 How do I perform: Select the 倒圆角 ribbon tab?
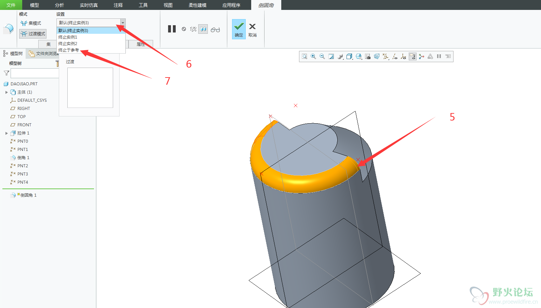(266, 5)
